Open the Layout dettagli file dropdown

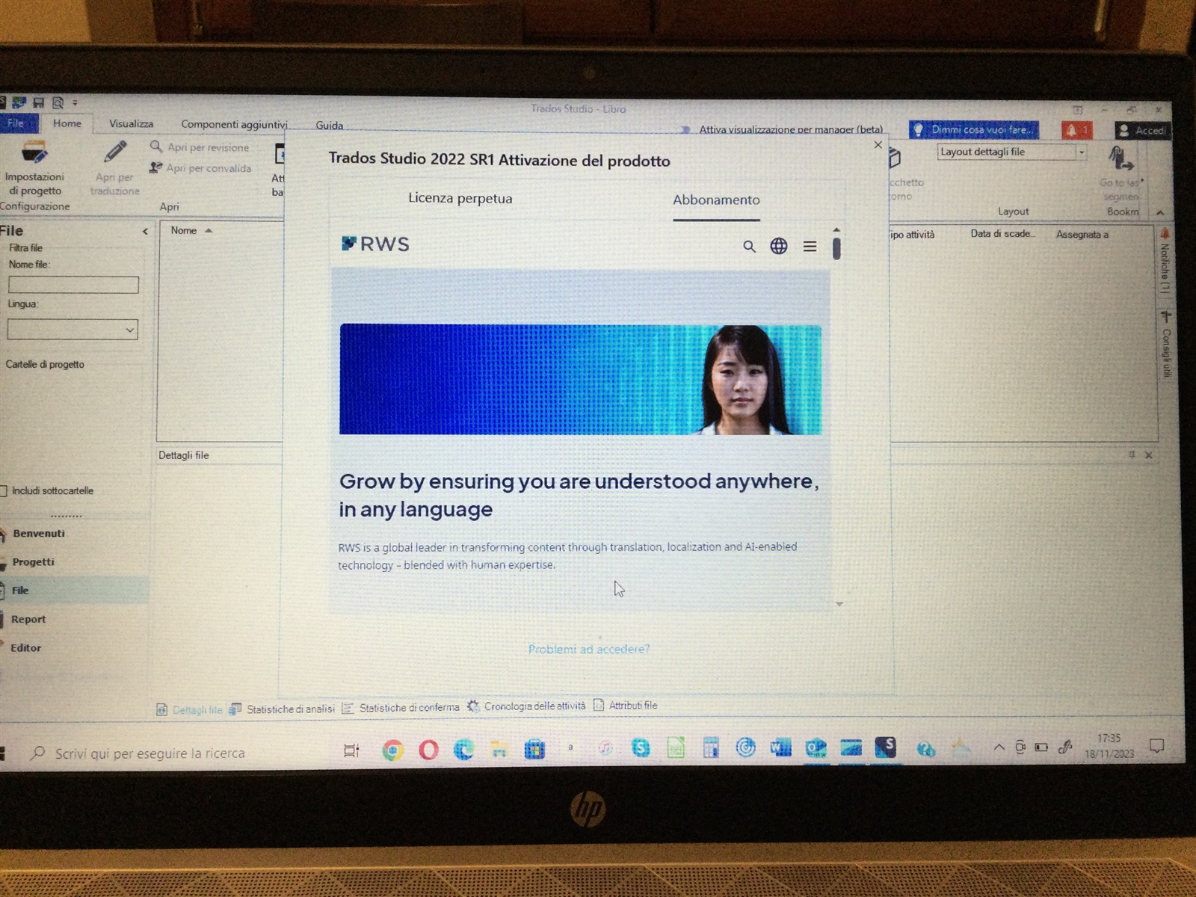[1080, 152]
